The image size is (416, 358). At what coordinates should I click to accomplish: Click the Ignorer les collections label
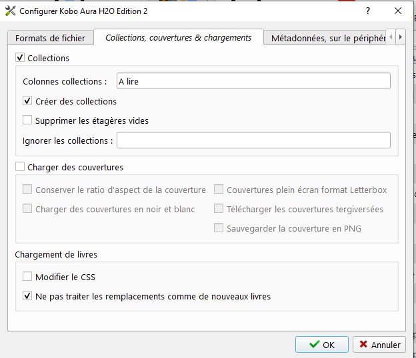point(67,140)
